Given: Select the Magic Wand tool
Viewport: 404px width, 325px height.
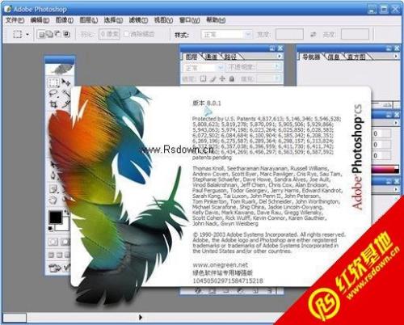Looking at the screenshot, I should tap(66, 94).
